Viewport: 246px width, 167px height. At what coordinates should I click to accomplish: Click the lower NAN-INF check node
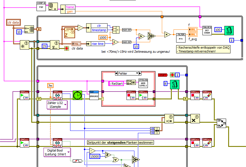[127, 42]
